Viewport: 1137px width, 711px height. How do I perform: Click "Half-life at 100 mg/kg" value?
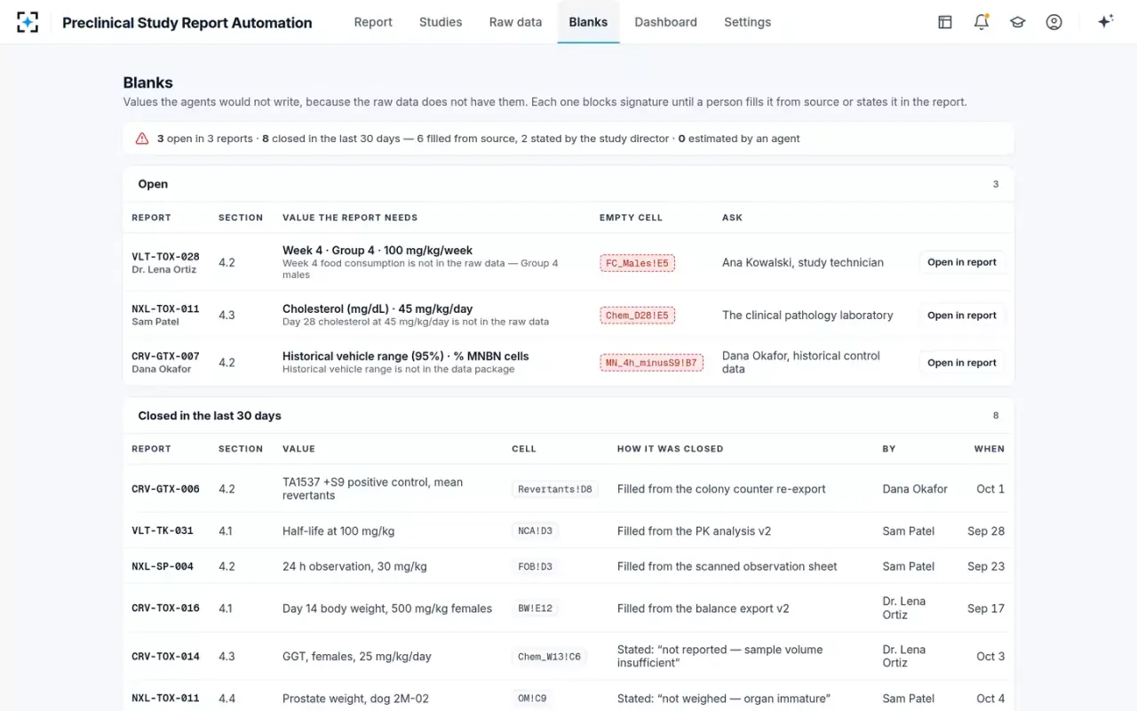click(338, 531)
